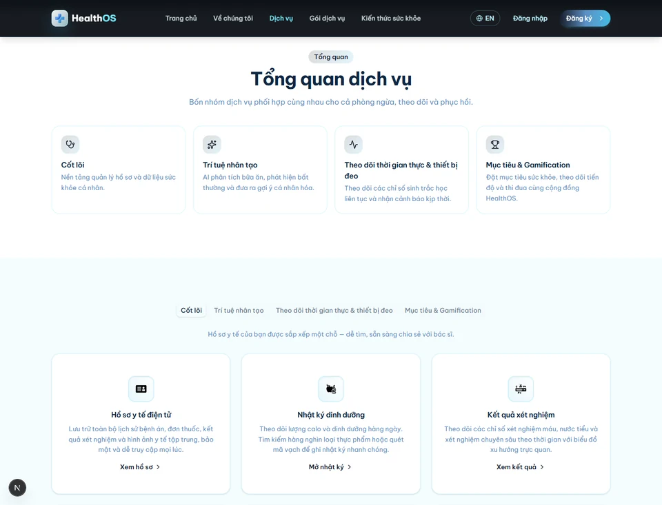Click the pulse icon on Theo dõi thời gian thực card
The height and width of the screenshot is (505, 662).
pyautogui.click(x=353, y=144)
